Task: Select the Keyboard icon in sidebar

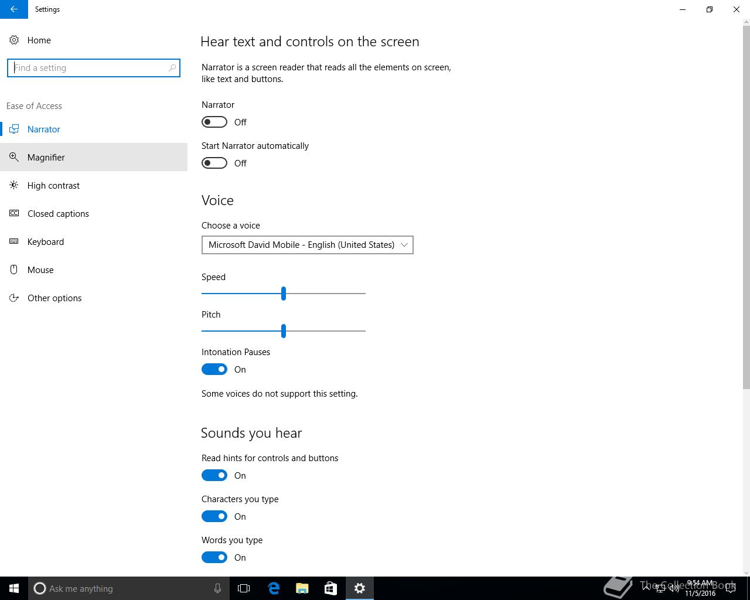Action: [x=14, y=241]
